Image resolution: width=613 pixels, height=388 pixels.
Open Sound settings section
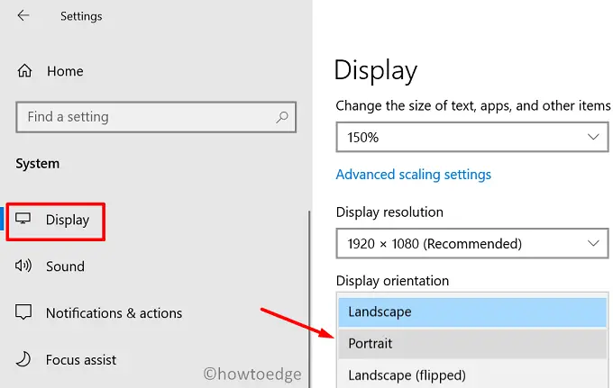coord(65,266)
